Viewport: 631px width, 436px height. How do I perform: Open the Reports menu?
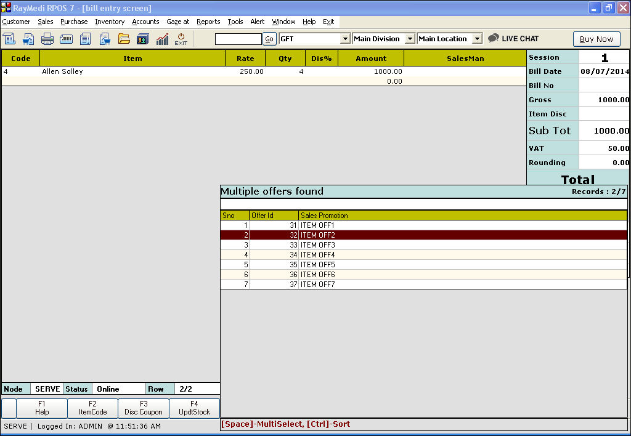[208, 22]
